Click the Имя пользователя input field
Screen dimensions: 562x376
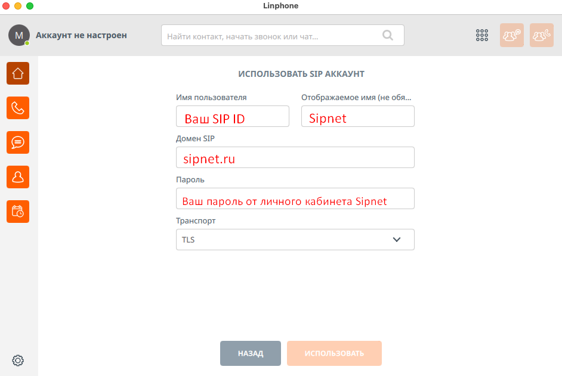(x=233, y=117)
